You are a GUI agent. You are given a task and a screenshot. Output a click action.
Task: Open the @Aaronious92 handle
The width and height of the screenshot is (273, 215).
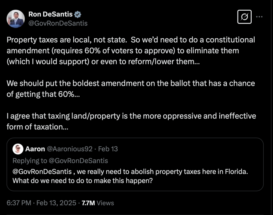tap(69, 149)
